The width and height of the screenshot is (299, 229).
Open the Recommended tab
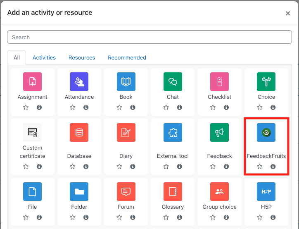coord(127,58)
